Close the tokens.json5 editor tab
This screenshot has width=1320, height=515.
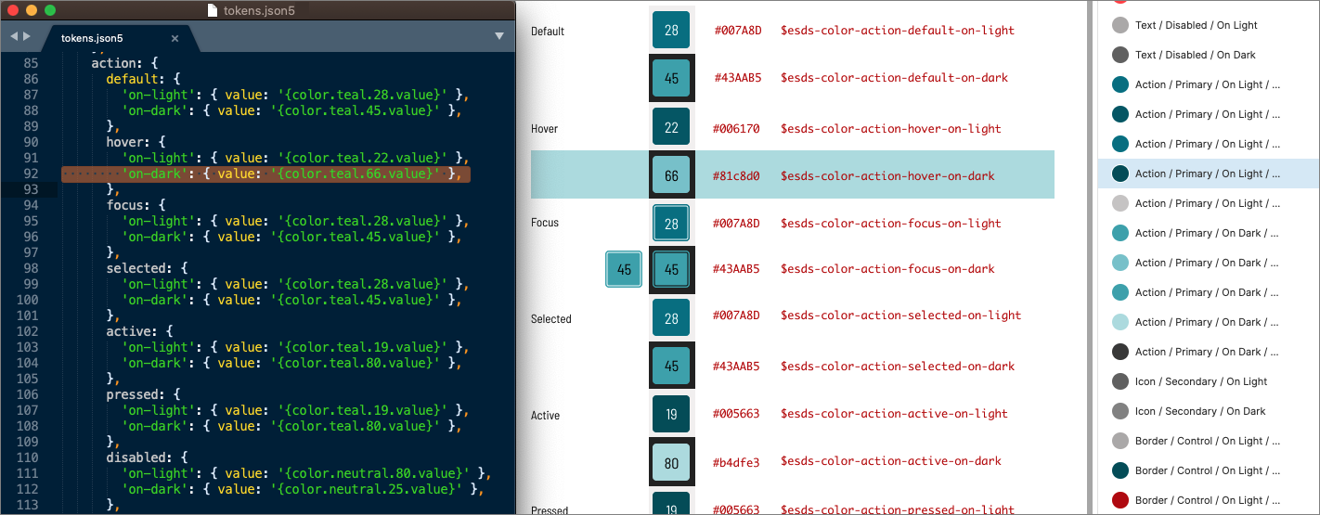176,38
